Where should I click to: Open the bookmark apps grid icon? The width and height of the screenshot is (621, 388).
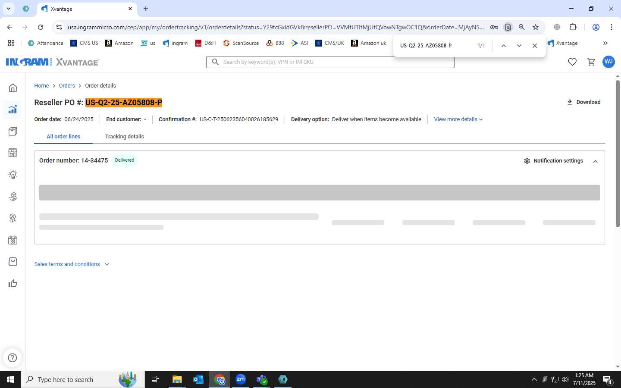pos(11,43)
